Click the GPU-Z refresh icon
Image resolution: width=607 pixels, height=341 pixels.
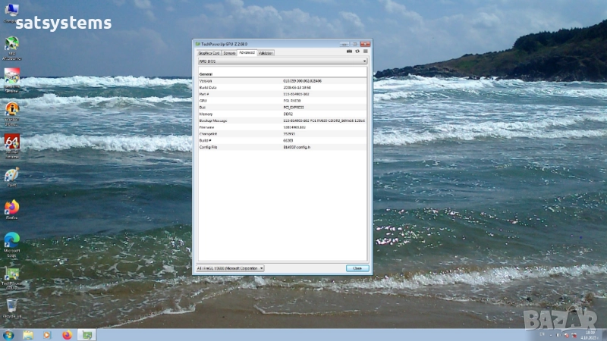pos(357,52)
